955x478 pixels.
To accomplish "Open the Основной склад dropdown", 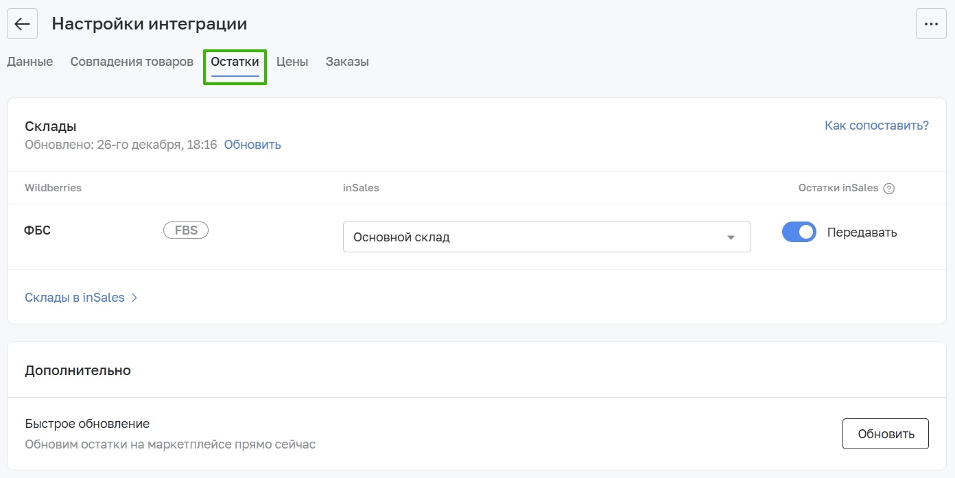I will click(547, 237).
